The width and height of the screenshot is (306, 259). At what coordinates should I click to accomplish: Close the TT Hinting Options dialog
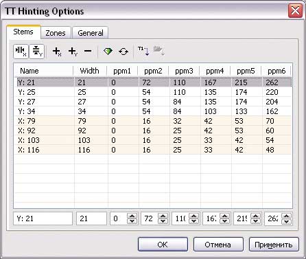tap(295, 11)
